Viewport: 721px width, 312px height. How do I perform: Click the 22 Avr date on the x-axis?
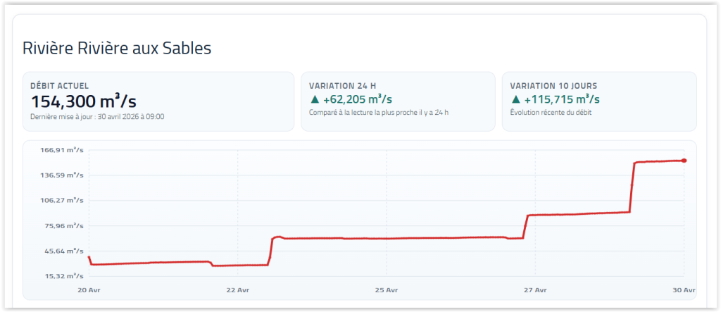[x=238, y=289]
